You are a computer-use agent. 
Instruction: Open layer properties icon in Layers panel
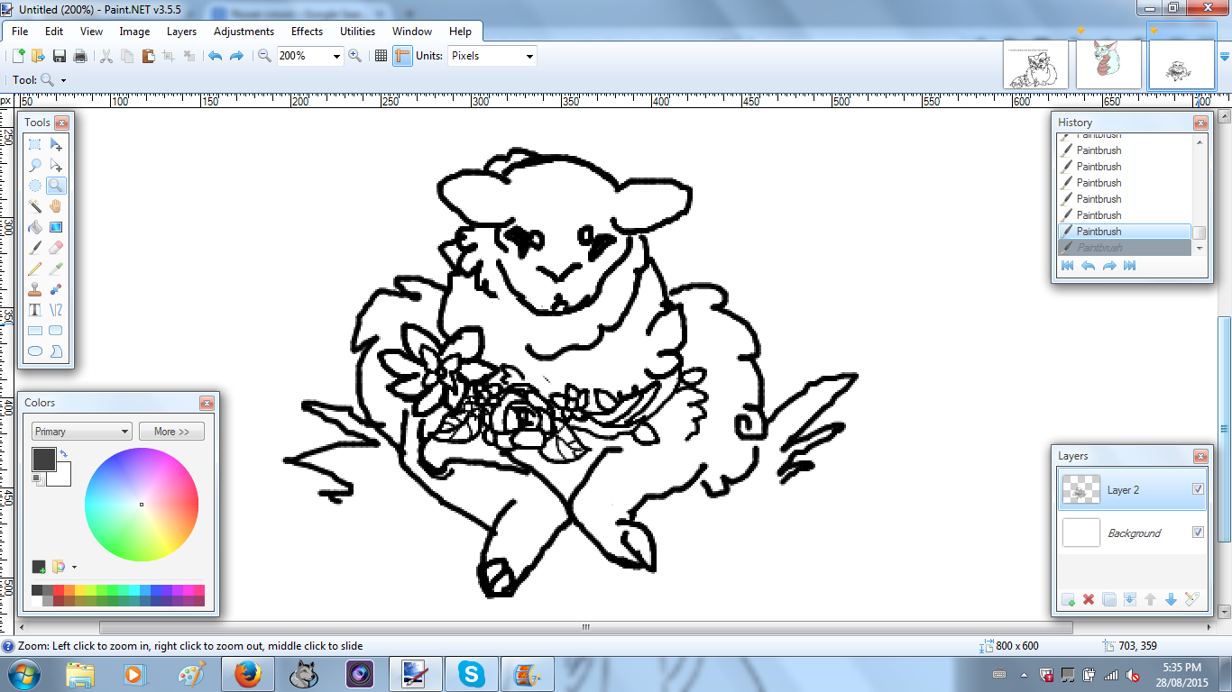pos(1191,599)
